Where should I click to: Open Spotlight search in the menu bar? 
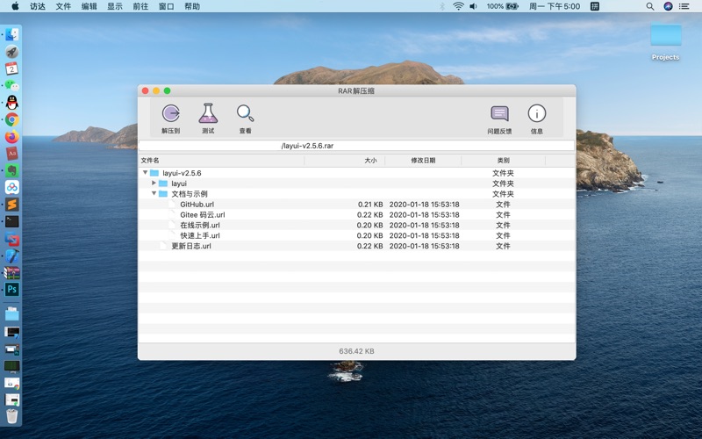[x=649, y=6]
